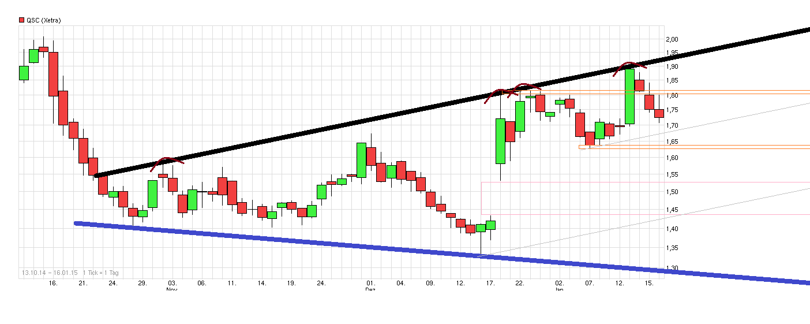Click the 1,55 price axis label

tap(673, 174)
